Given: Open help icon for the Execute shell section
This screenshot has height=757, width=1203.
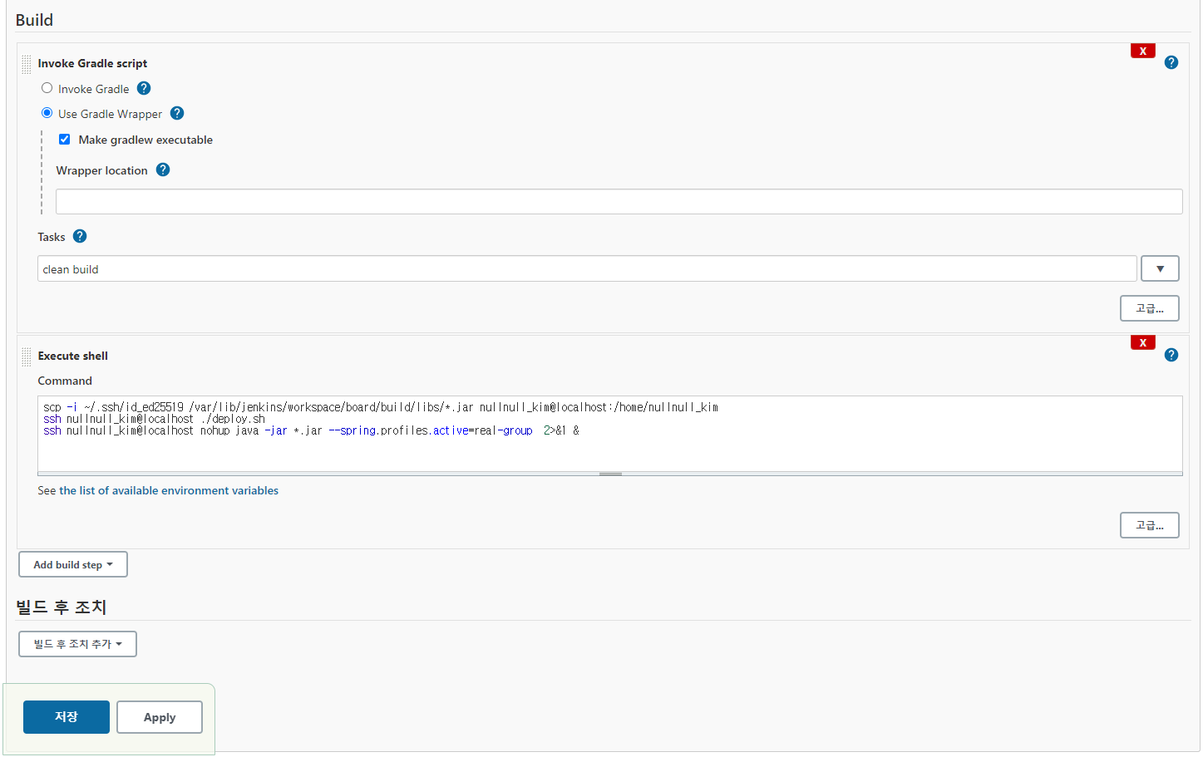Looking at the screenshot, I should 1171,355.
